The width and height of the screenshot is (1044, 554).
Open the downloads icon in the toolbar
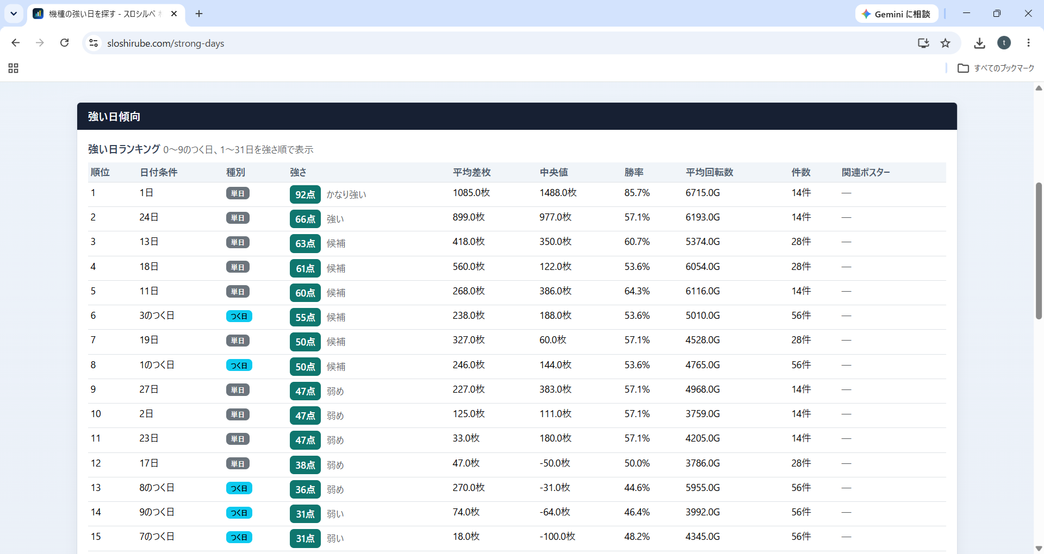click(x=979, y=43)
